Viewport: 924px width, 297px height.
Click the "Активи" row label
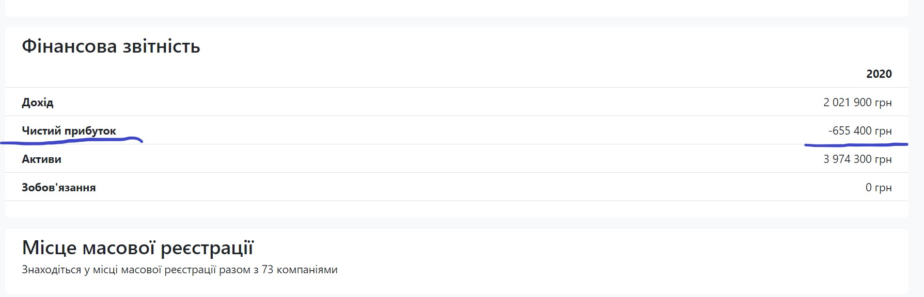(41, 159)
